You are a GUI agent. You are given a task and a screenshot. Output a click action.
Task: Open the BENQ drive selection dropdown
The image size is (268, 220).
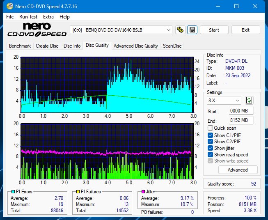point(121,30)
